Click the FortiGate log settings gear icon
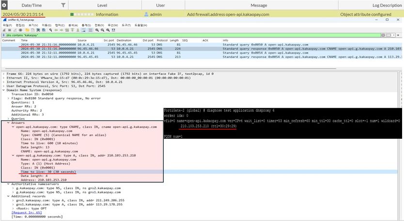 click(4, 5)
